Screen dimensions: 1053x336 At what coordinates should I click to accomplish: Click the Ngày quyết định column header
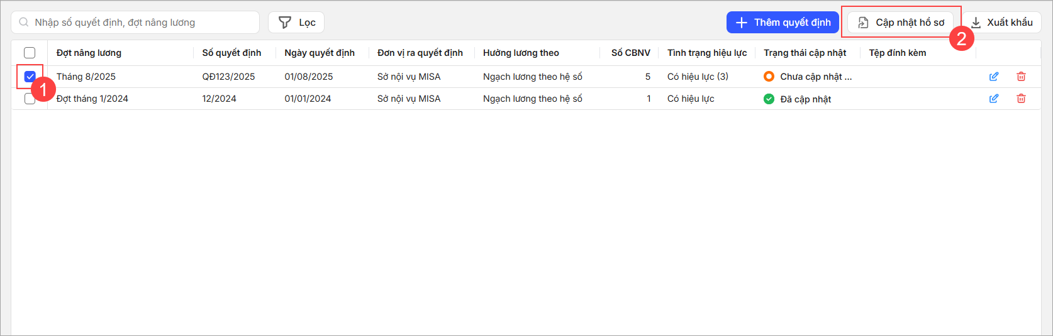(320, 53)
